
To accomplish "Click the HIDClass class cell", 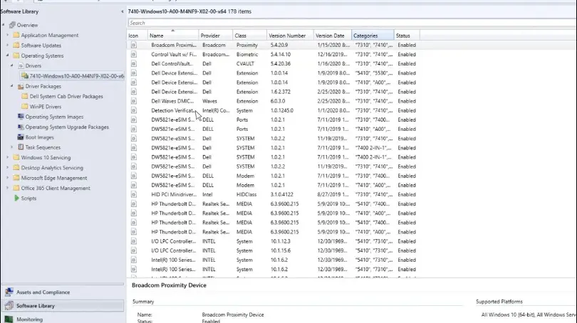I will pos(246,194).
